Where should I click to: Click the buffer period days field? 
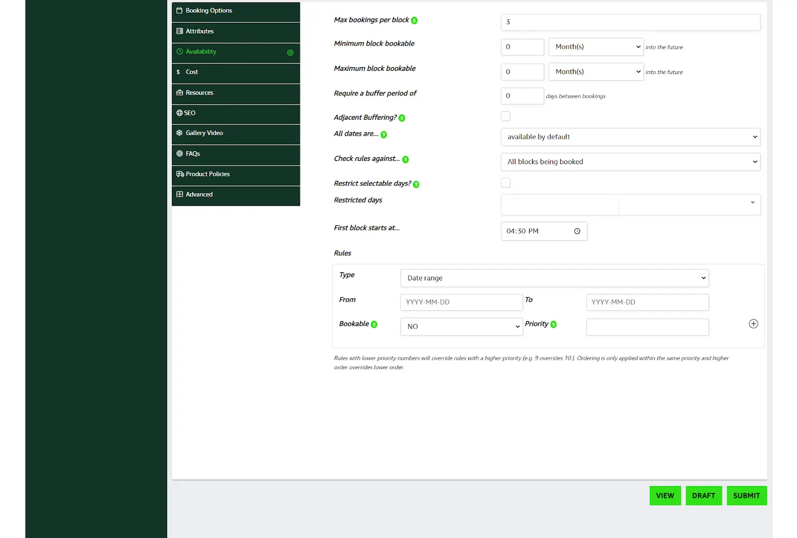(522, 96)
